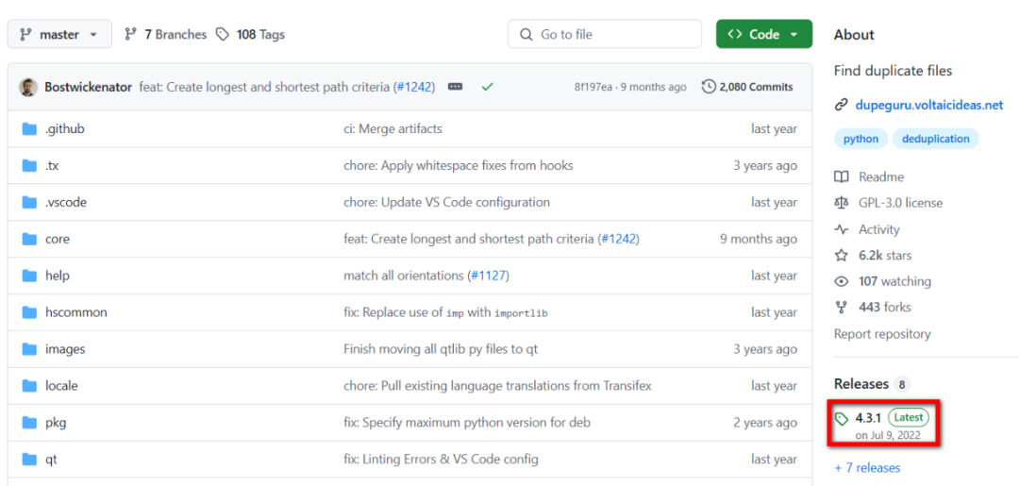Visit dupeguru.voltaicideas.net website link
The height and width of the screenshot is (486, 1019).
coord(928,105)
